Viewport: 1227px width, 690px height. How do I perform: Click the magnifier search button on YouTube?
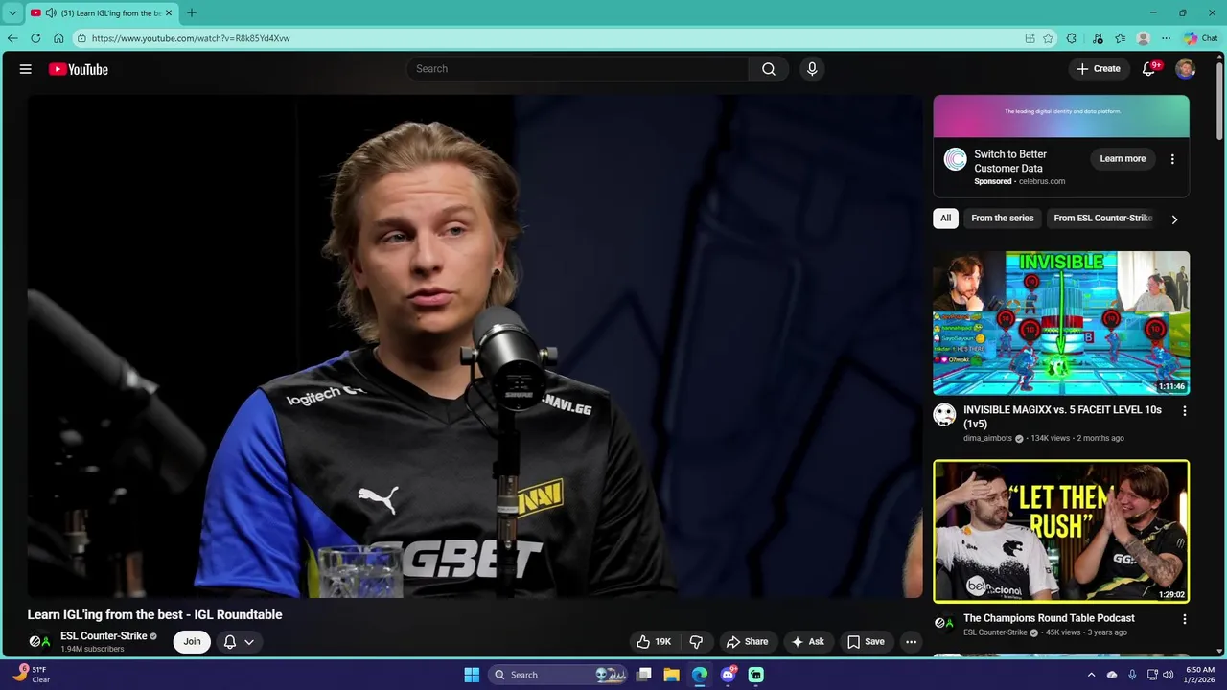(769, 69)
